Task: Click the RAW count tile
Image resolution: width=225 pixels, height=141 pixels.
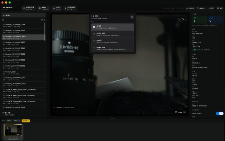Action: pyautogui.click(x=216, y=20)
